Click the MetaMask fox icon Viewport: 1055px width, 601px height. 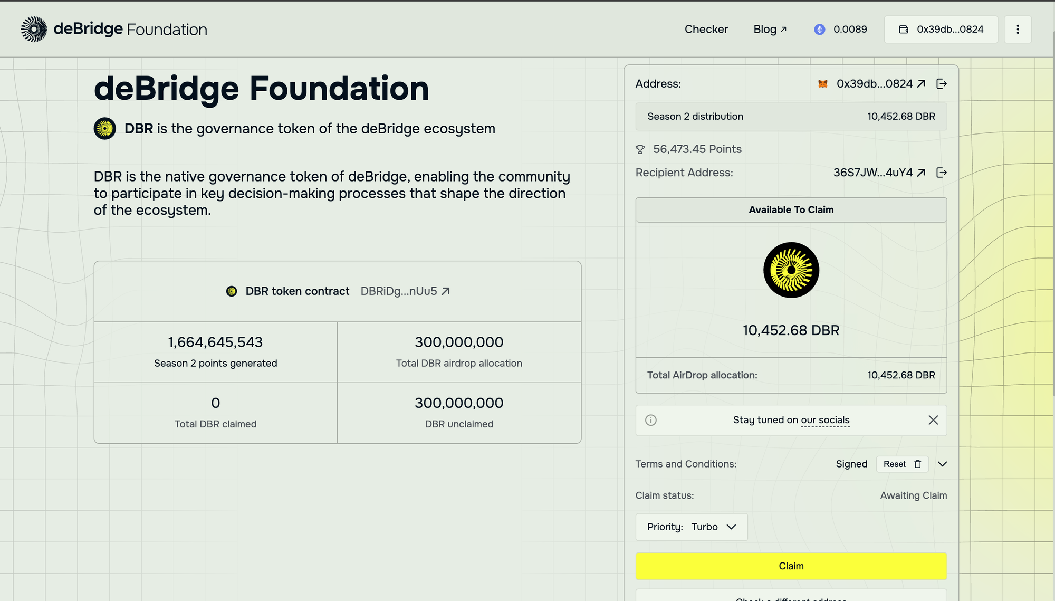click(x=822, y=84)
